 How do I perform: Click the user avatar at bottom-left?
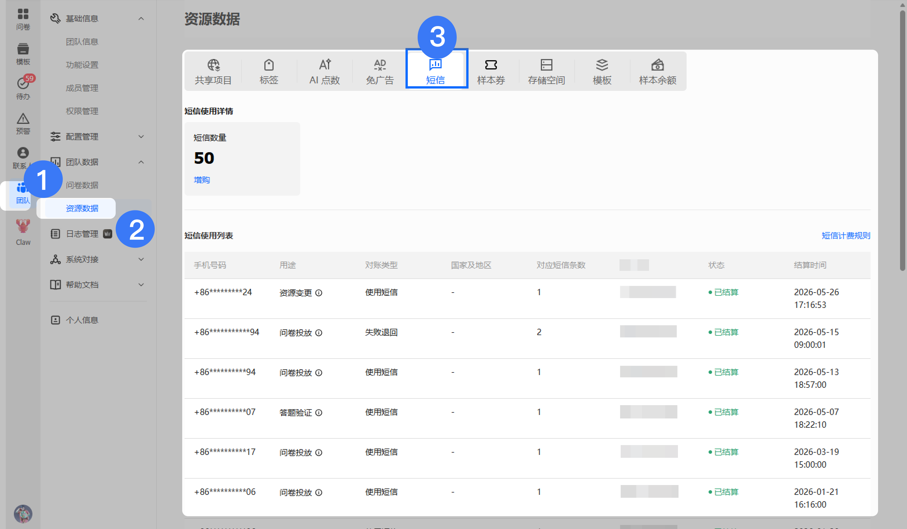pyautogui.click(x=23, y=513)
